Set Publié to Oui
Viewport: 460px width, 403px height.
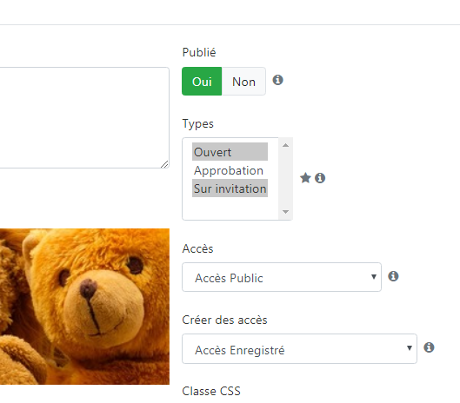point(202,81)
